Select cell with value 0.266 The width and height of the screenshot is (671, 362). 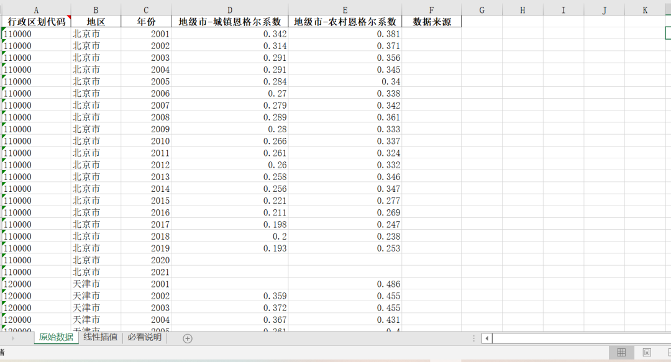(230, 141)
